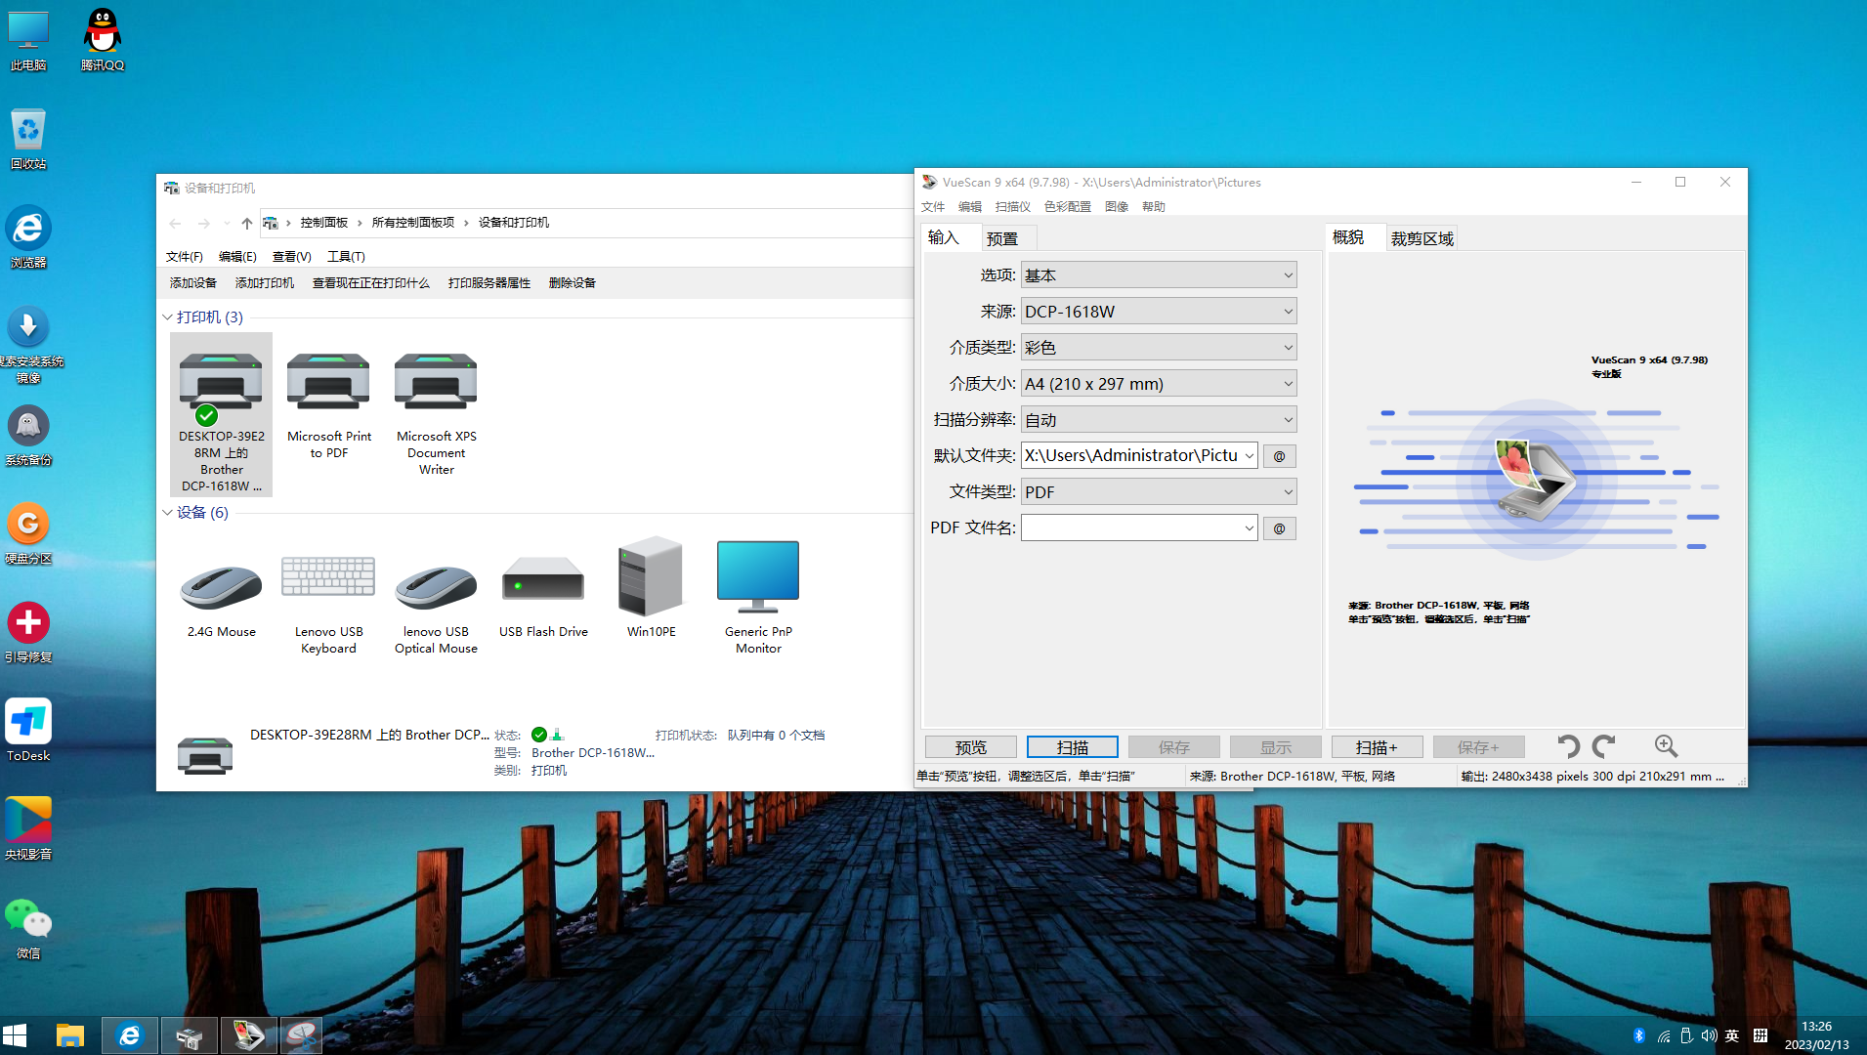
Task: Open the 硬盘分区 desktop icon
Action: pyautogui.click(x=28, y=534)
